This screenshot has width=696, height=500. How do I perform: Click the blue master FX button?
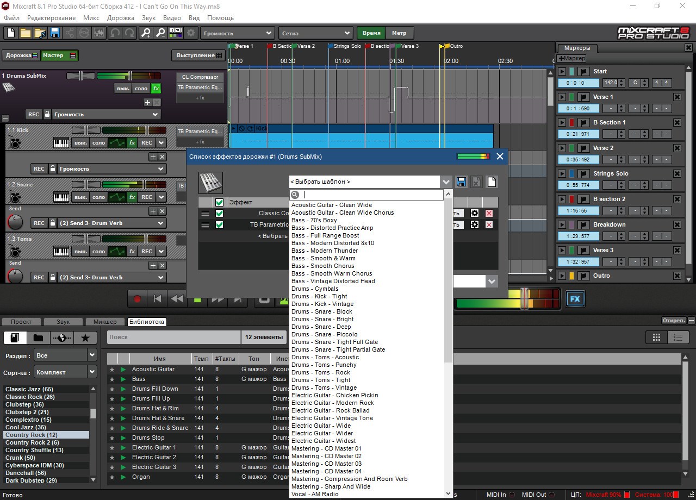tap(575, 299)
